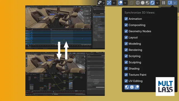The image size is (179, 101).
Task: Switch to Material Preview shading in header
Action: pyautogui.click(x=147, y=3)
